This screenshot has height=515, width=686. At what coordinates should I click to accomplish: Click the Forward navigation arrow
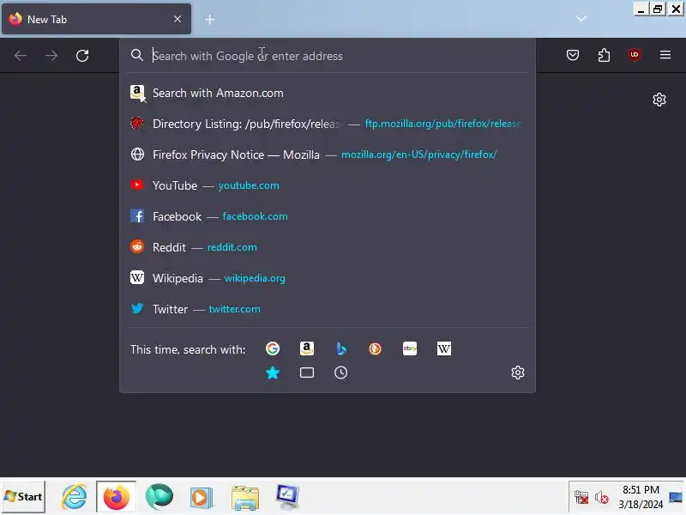pos(51,56)
